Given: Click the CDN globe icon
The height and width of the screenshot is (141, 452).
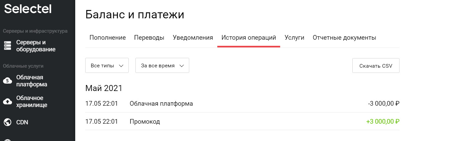Looking at the screenshot, I should (x=7, y=122).
